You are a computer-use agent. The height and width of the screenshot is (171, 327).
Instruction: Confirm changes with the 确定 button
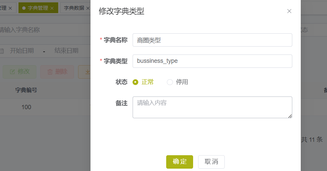180,162
